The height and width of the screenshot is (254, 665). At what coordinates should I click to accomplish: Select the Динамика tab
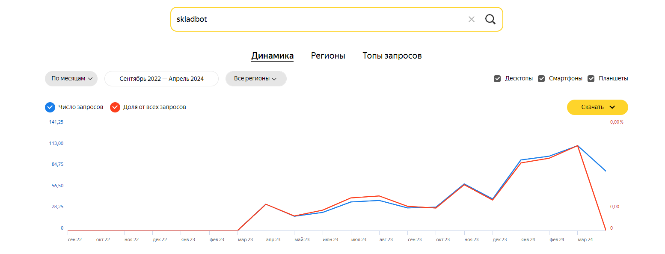tap(273, 56)
